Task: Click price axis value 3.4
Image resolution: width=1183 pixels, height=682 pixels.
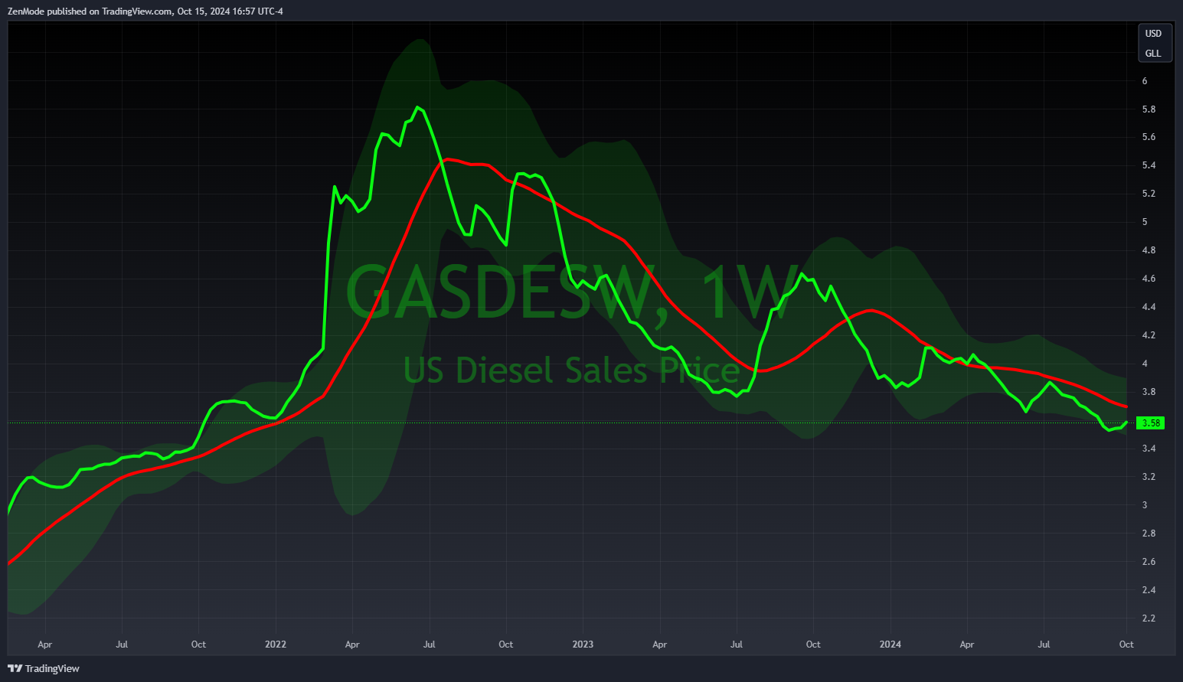Action: pos(1149,449)
